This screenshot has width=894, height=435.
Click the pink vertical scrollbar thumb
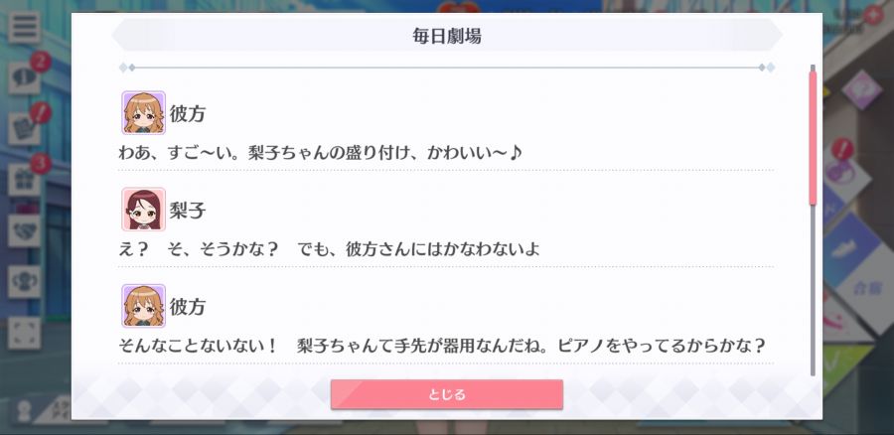click(813, 137)
